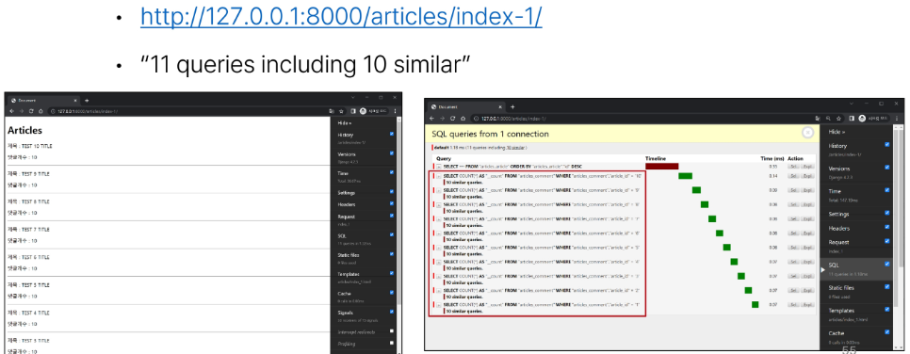910x354 pixels.
Task: Reload page in right browser window
Action: point(453,119)
